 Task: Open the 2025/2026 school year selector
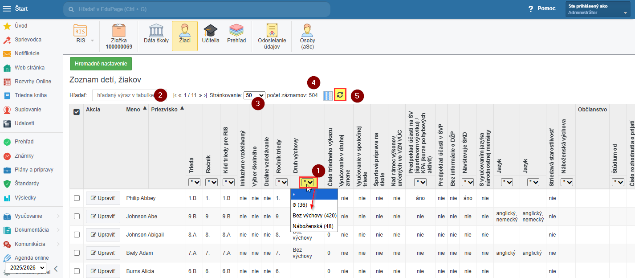click(x=25, y=267)
